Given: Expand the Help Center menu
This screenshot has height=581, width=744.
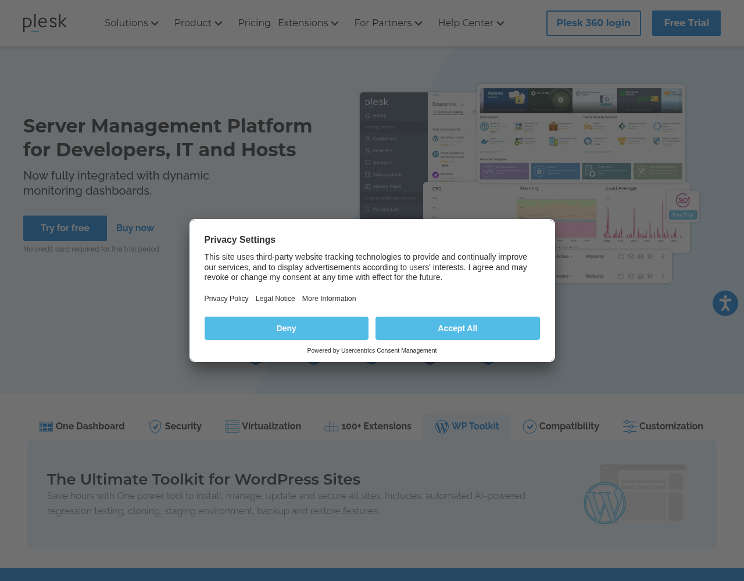Looking at the screenshot, I should (471, 23).
